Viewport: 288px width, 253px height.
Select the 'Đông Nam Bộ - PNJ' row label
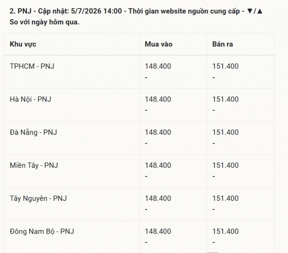[x=42, y=232]
